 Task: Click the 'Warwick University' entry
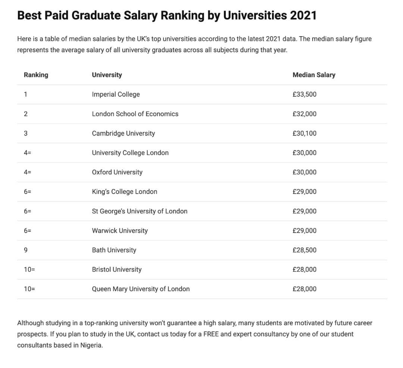pyautogui.click(x=120, y=231)
